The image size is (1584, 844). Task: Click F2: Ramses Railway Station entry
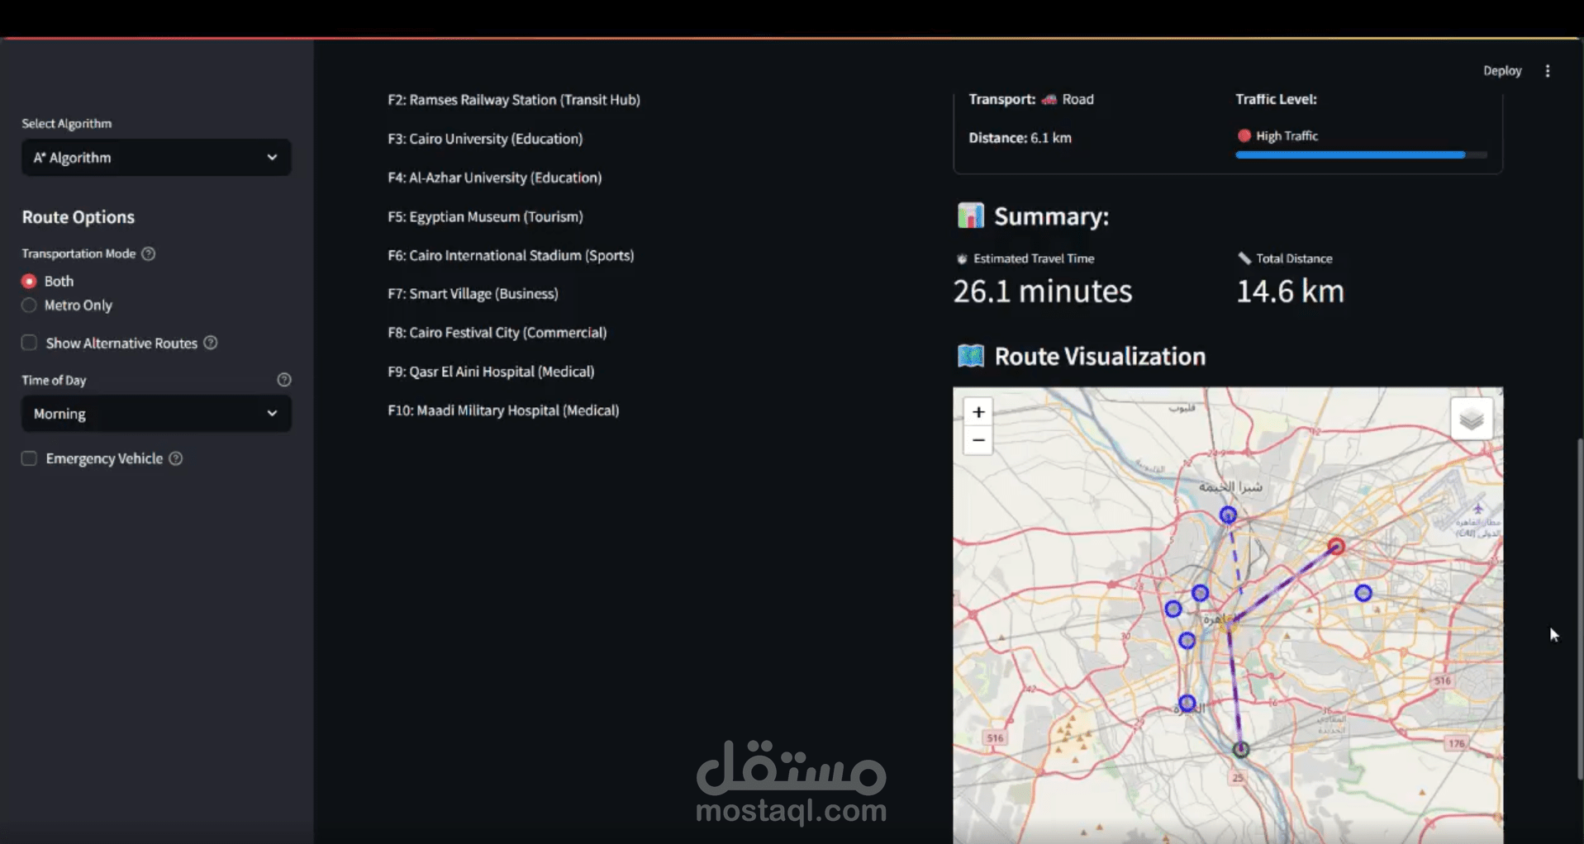click(x=514, y=100)
